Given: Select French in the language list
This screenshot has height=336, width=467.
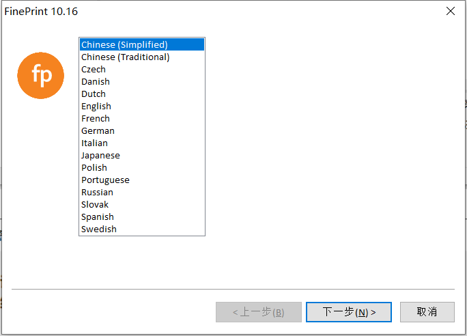Looking at the screenshot, I should coord(142,118).
